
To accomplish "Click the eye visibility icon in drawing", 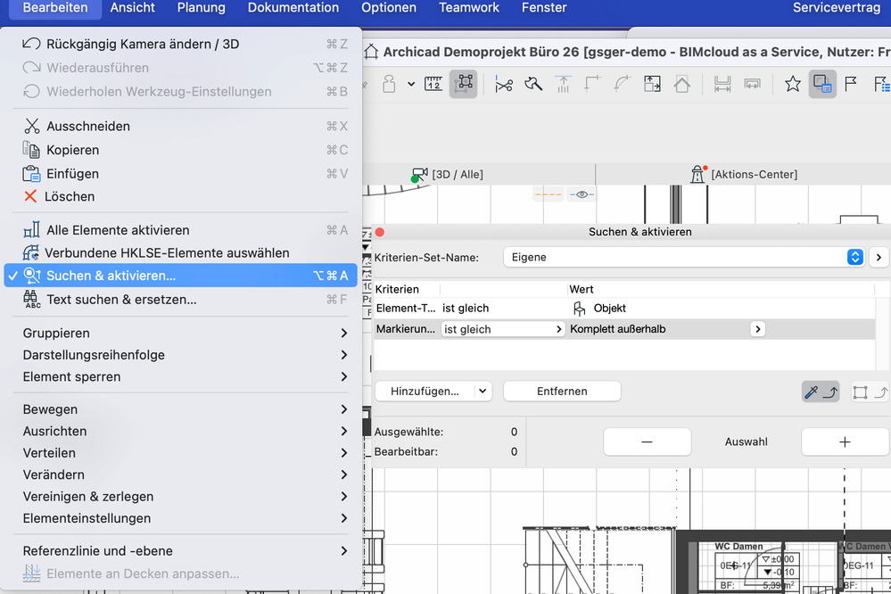I will click(x=582, y=194).
